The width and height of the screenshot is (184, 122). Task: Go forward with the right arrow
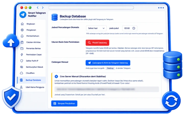(x=43, y=8)
